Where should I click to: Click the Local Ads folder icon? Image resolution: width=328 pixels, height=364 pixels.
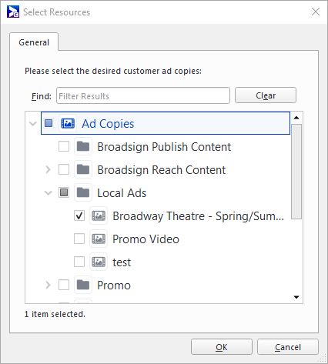click(x=83, y=192)
